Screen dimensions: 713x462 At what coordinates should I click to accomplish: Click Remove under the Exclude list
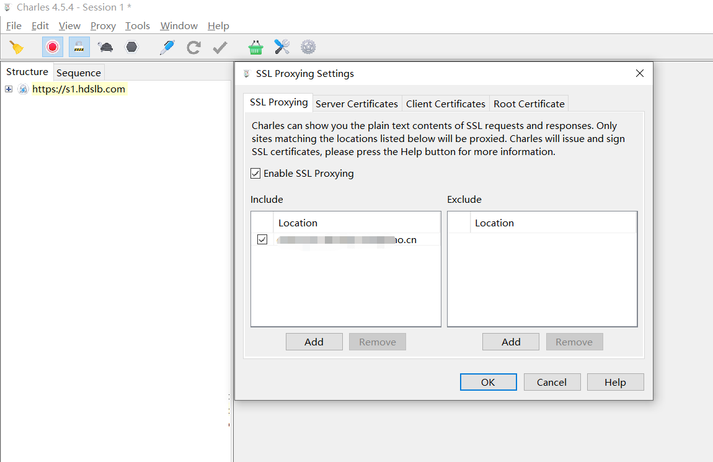(574, 342)
